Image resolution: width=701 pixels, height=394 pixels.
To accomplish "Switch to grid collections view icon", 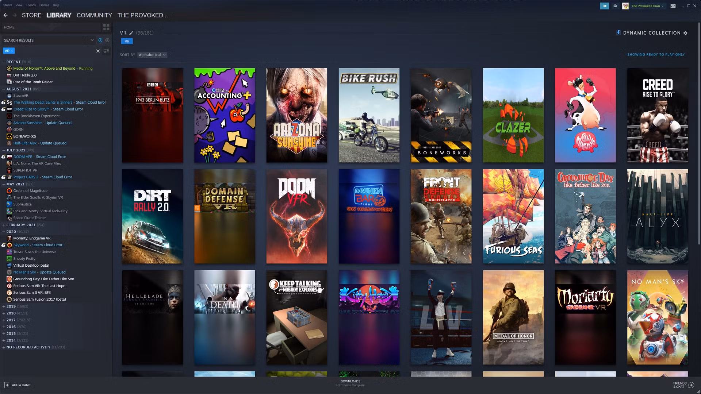I will pos(106,27).
